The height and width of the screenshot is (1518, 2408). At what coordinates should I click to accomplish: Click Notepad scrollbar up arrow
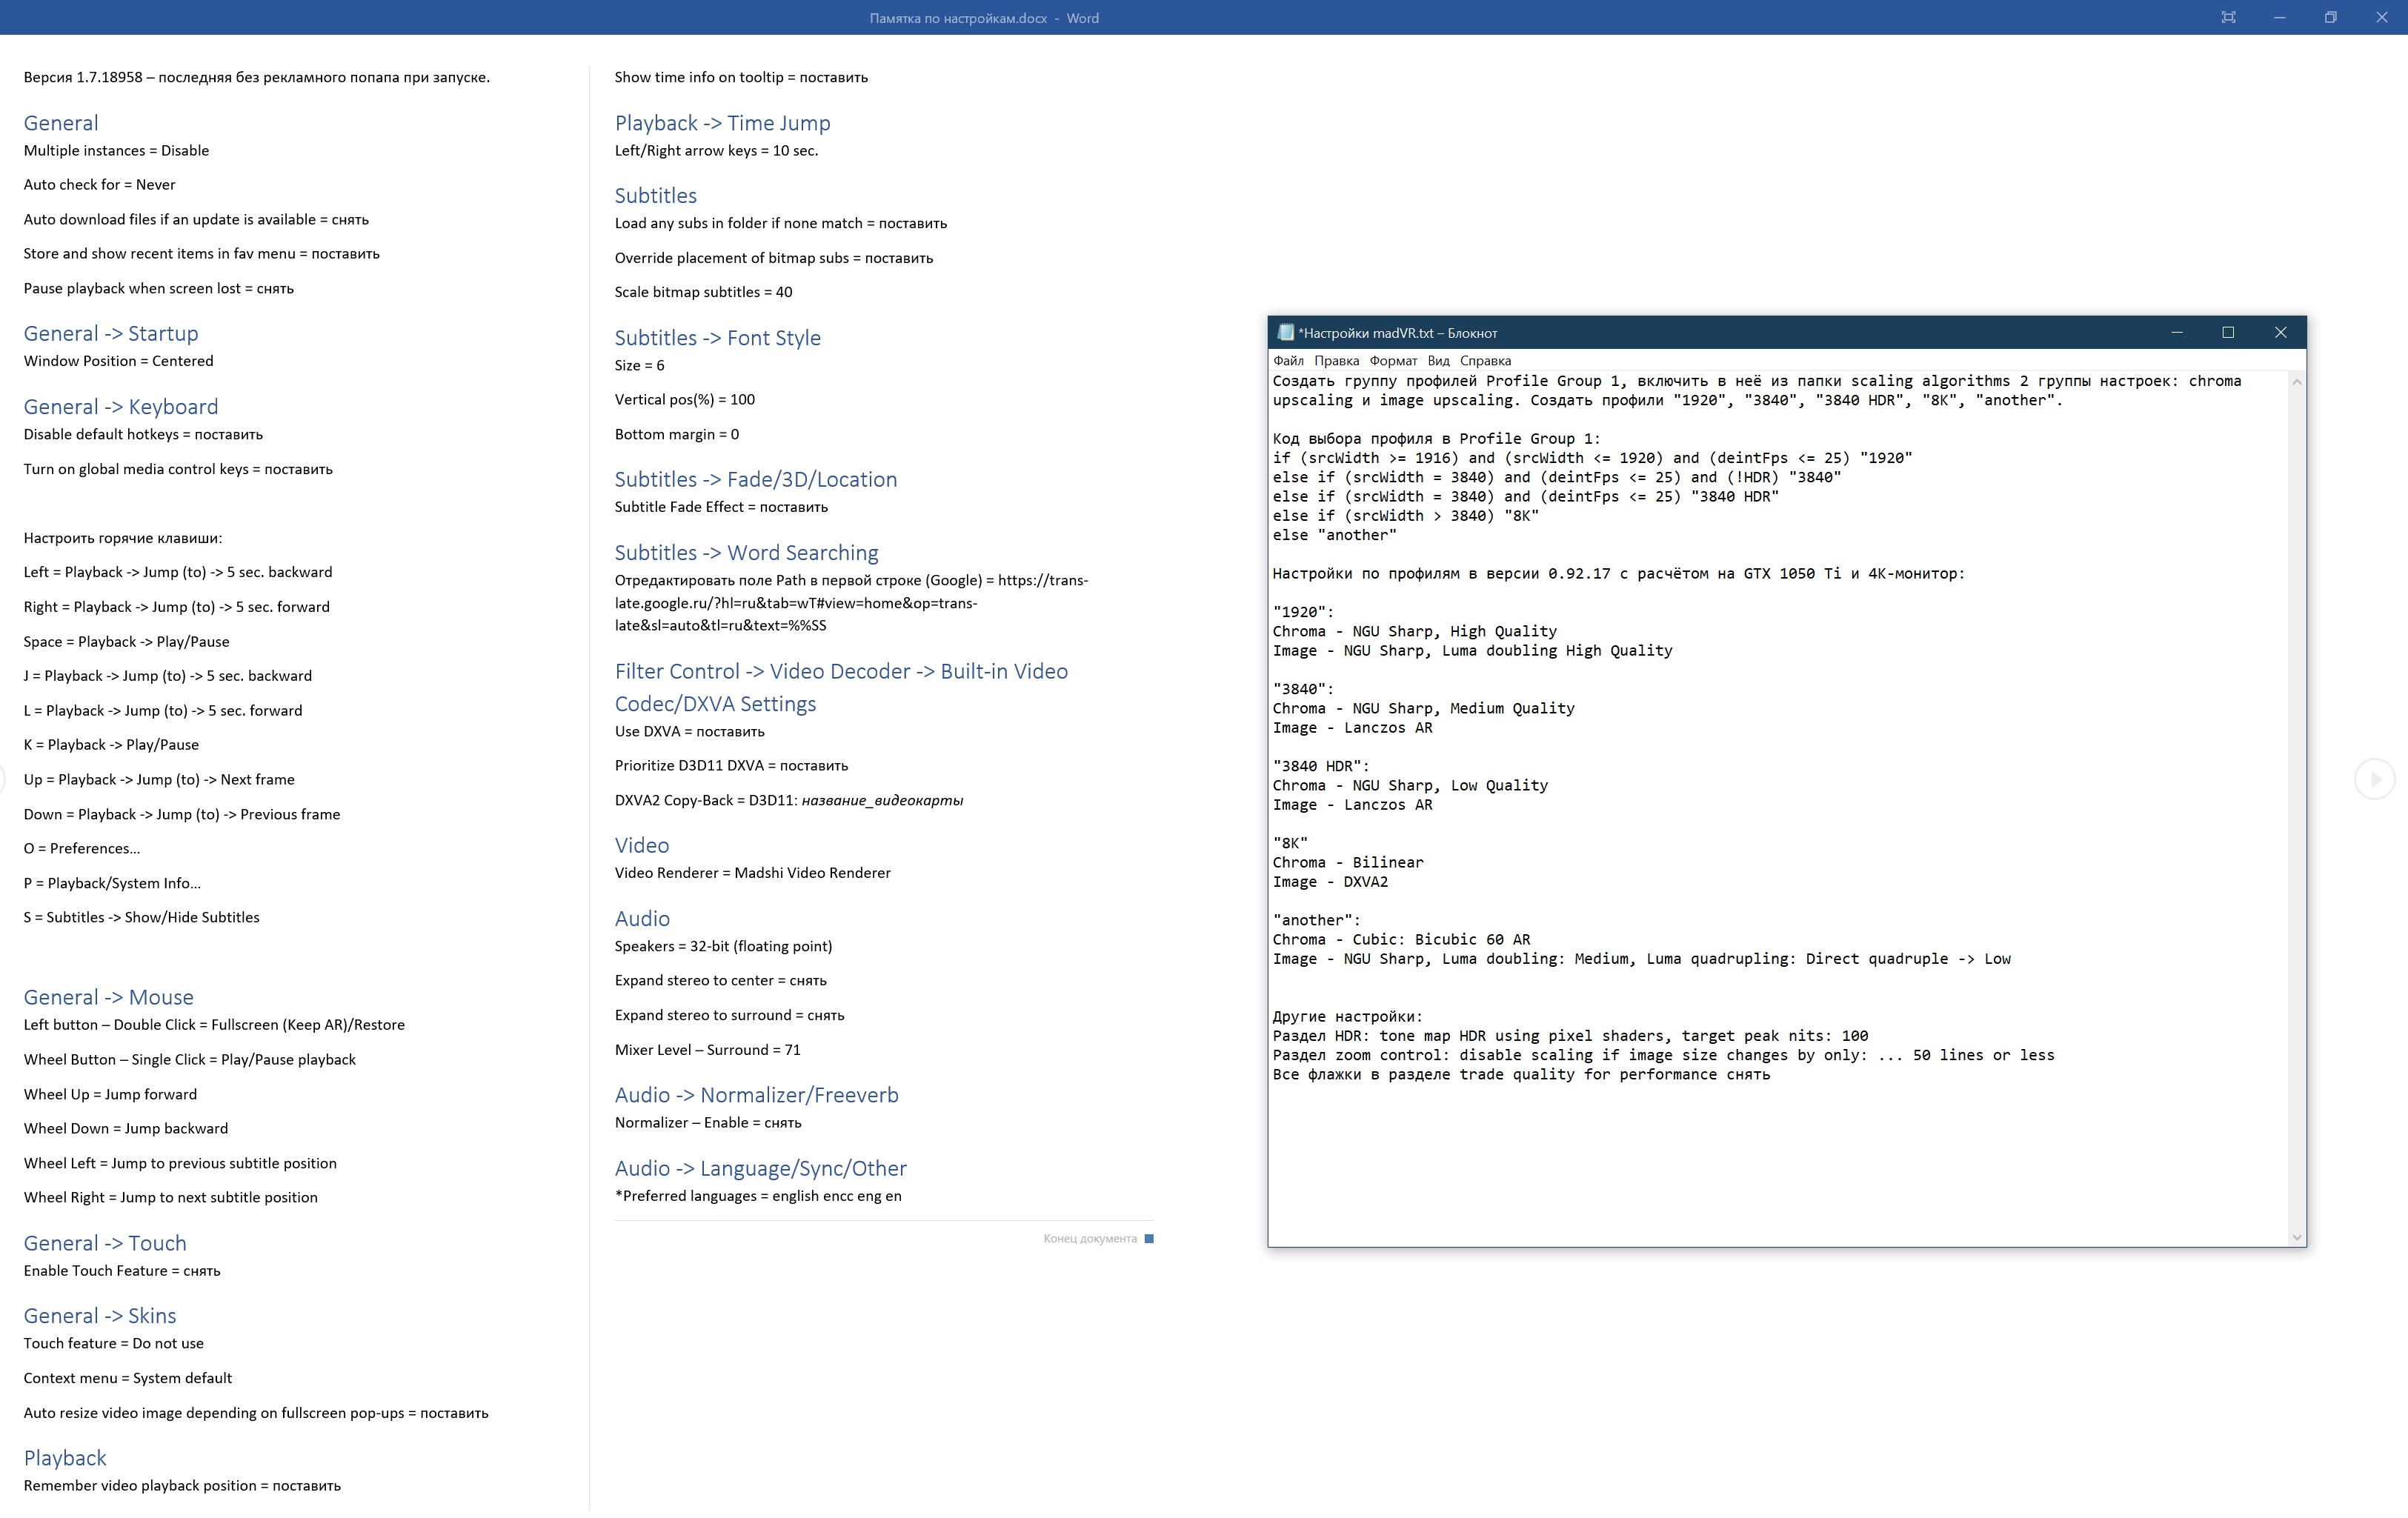(x=2297, y=382)
